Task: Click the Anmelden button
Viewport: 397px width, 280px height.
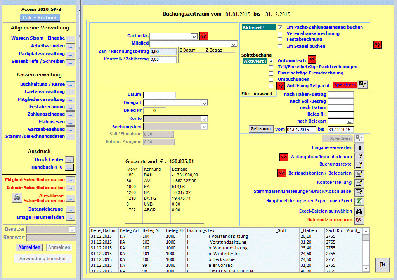Action: [59, 247]
